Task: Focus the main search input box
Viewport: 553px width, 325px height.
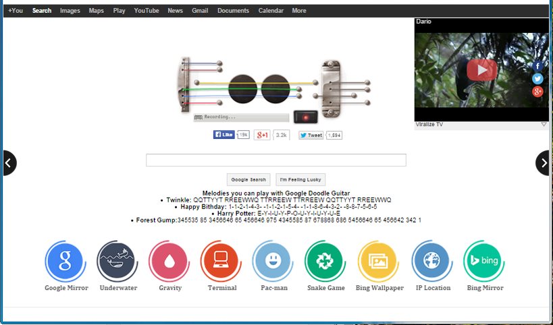Action: tap(275, 160)
